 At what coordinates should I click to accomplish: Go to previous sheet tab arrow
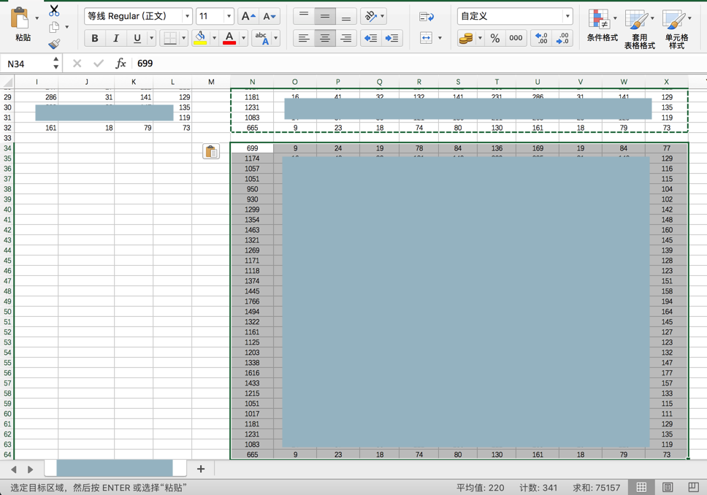[14, 469]
